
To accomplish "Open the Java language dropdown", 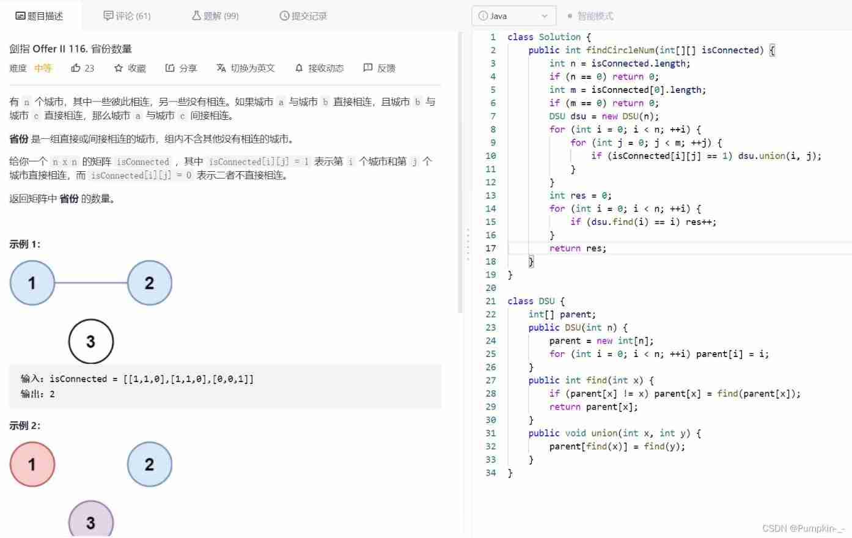I will click(513, 16).
